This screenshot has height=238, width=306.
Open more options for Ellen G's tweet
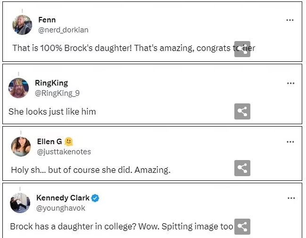pos(290,142)
